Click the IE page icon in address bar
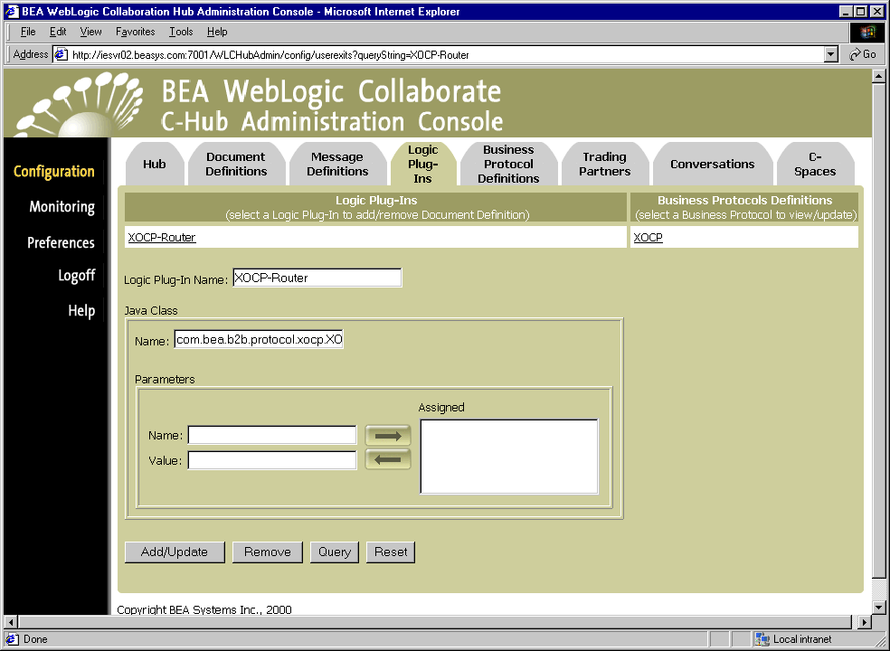 [x=61, y=54]
